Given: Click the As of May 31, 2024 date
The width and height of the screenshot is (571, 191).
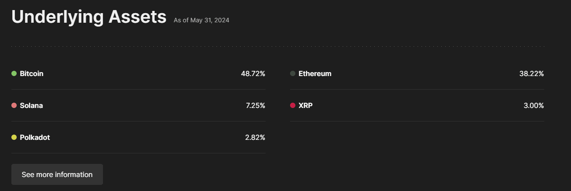Looking at the screenshot, I should click(201, 20).
